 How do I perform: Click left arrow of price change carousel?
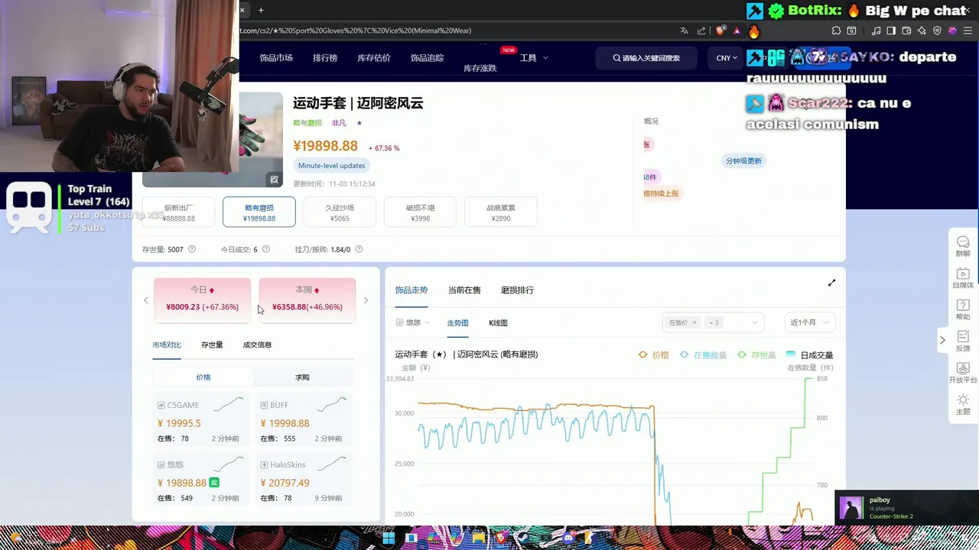point(146,300)
